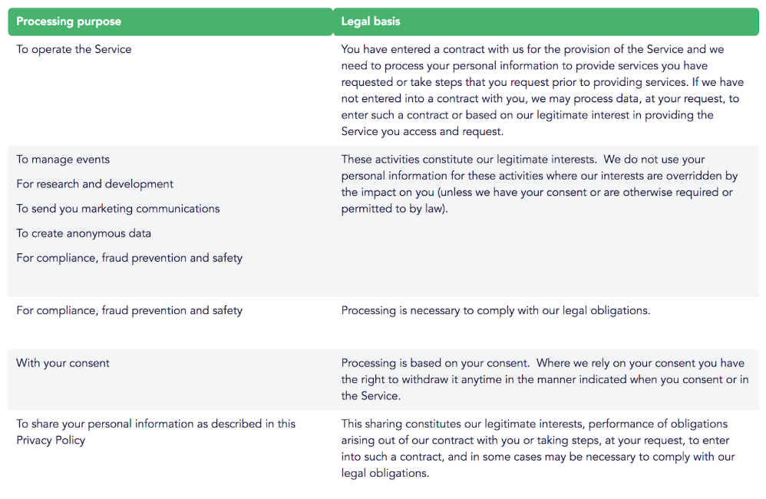Click 'For research and development' text
The width and height of the screenshot is (766, 499).
tap(94, 184)
